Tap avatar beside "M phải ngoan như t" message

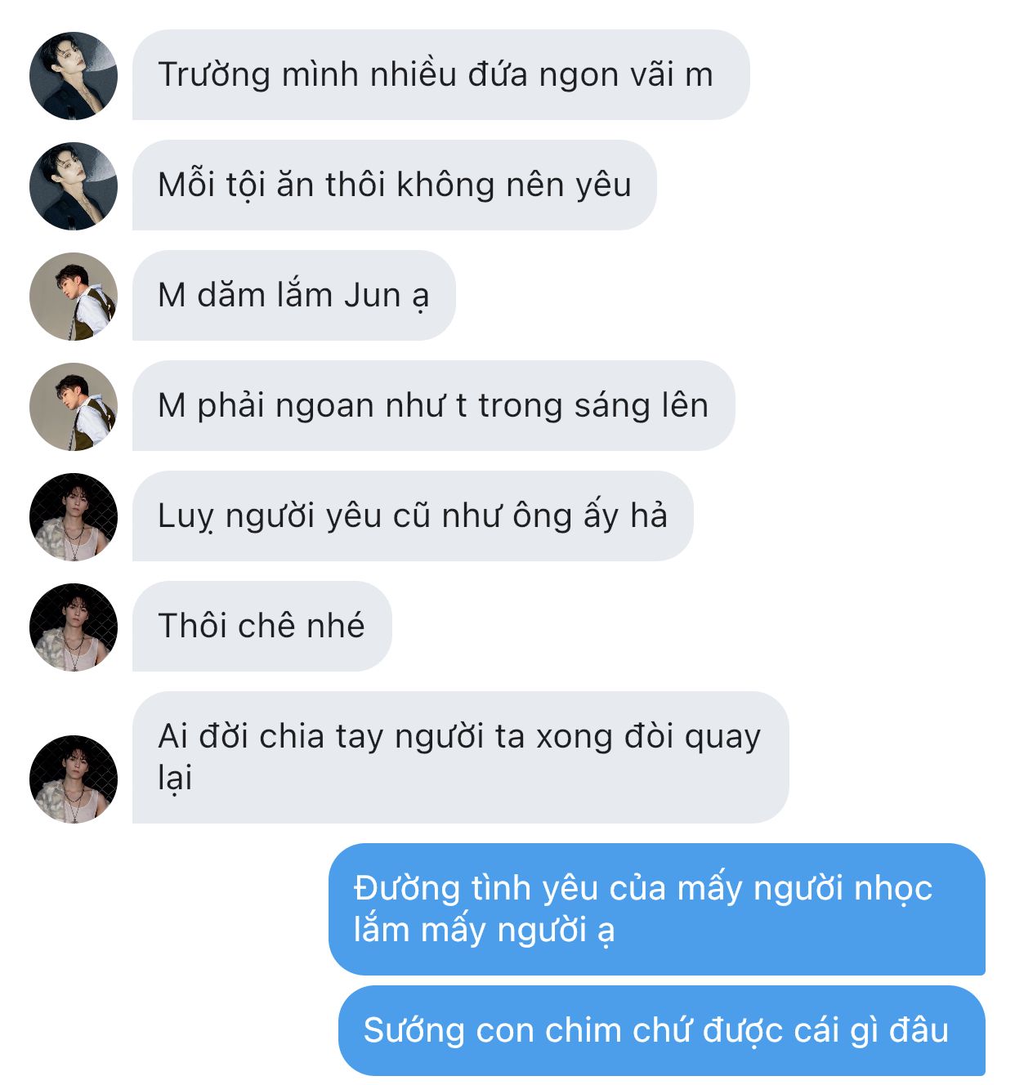pos(74,406)
